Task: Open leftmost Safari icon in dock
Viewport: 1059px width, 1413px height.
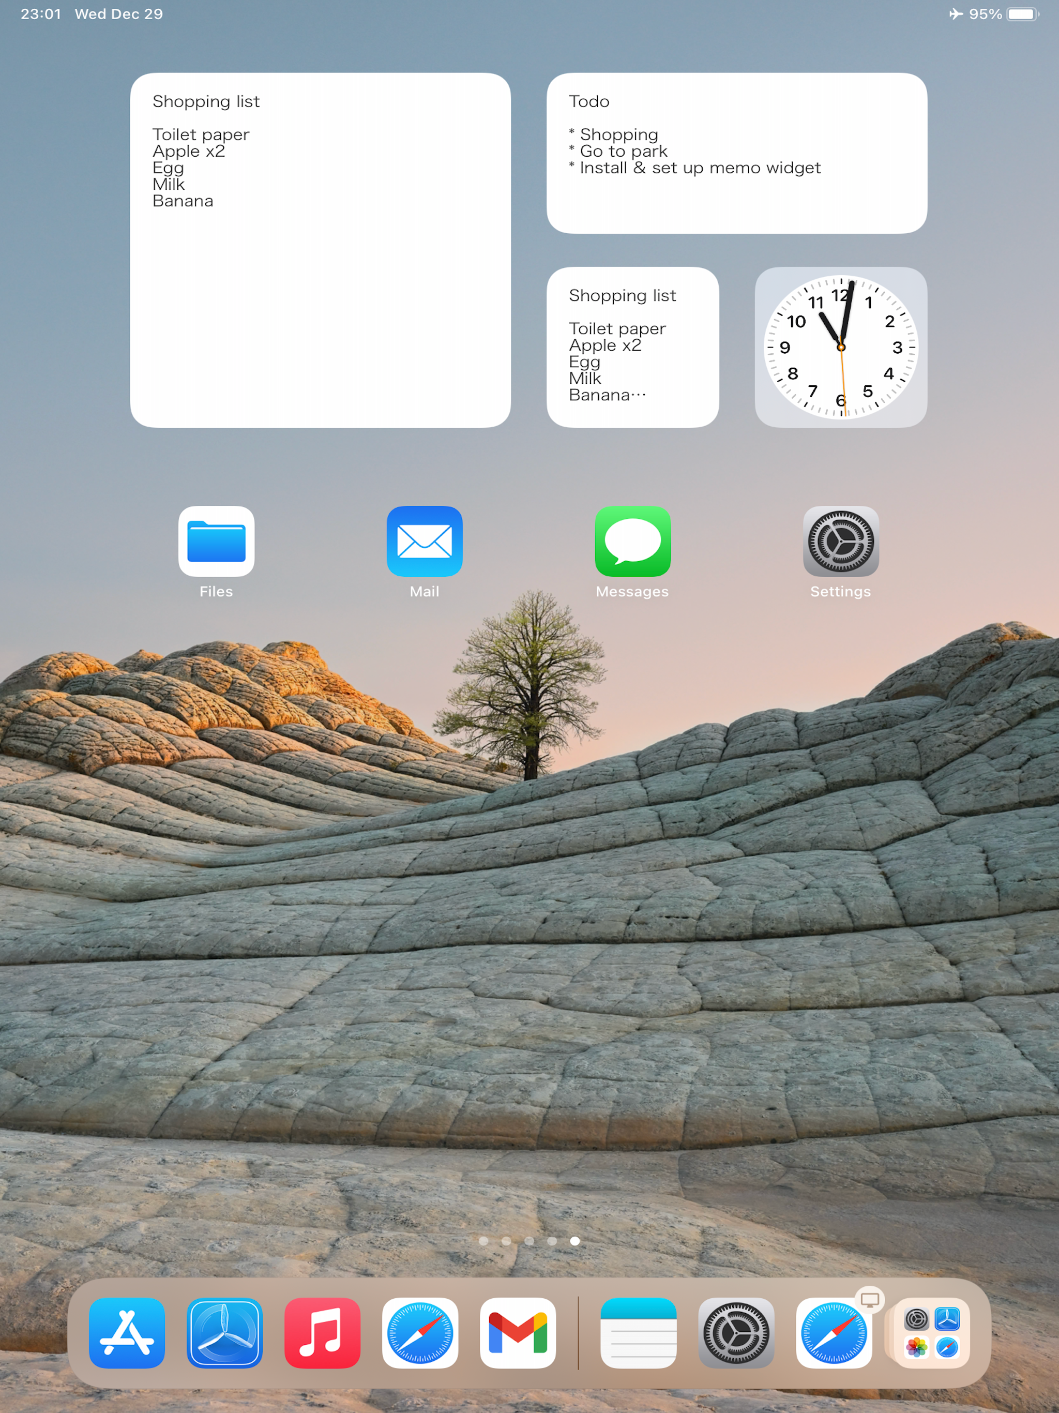Action: [x=420, y=1332]
